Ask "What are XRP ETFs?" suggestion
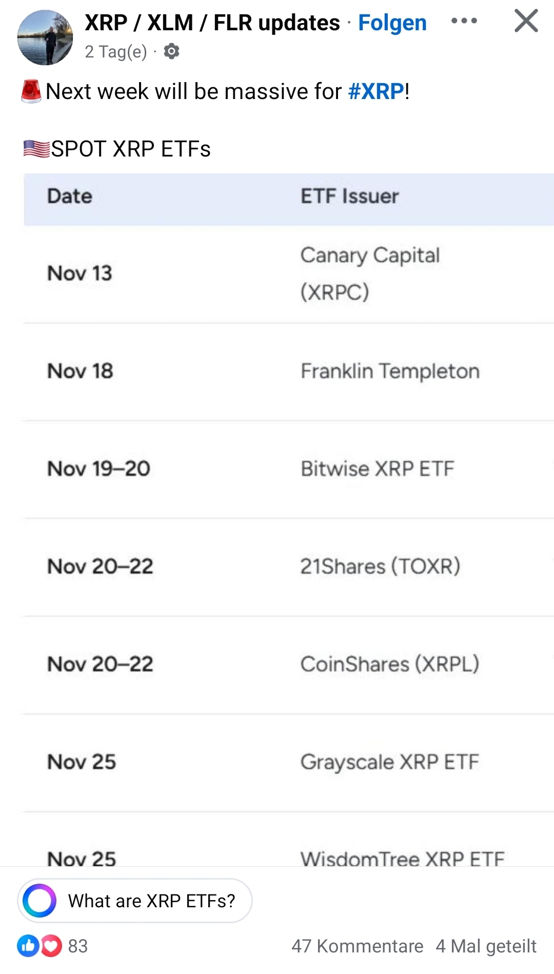The width and height of the screenshot is (554, 974). (x=151, y=901)
